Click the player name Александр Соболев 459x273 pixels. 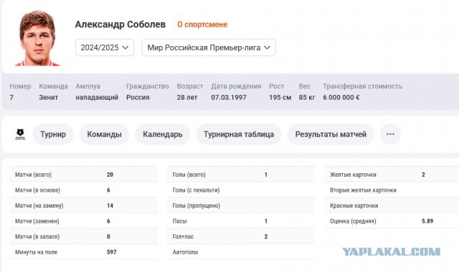[x=120, y=24]
